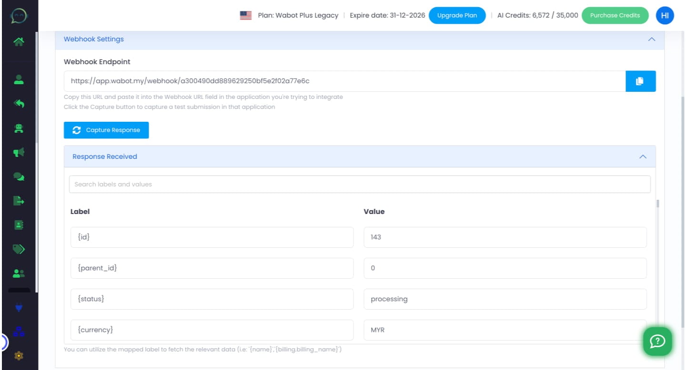Open the user profile sidebar icon

point(19,79)
